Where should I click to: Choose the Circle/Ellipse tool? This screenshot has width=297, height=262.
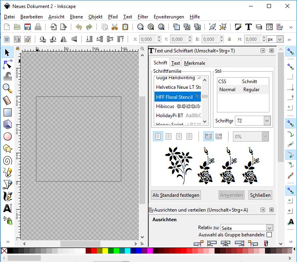(x=7, y=136)
